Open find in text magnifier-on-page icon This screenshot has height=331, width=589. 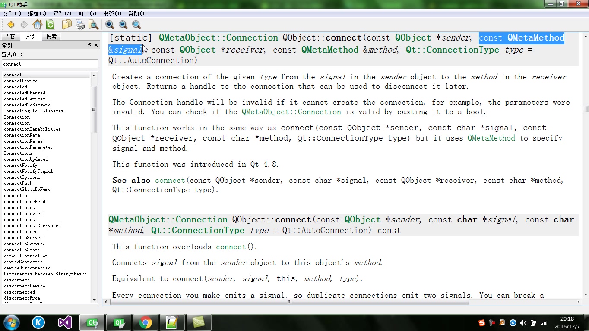pos(93,25)
